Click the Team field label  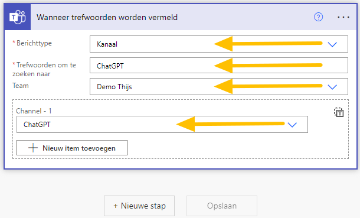(21, 86)
